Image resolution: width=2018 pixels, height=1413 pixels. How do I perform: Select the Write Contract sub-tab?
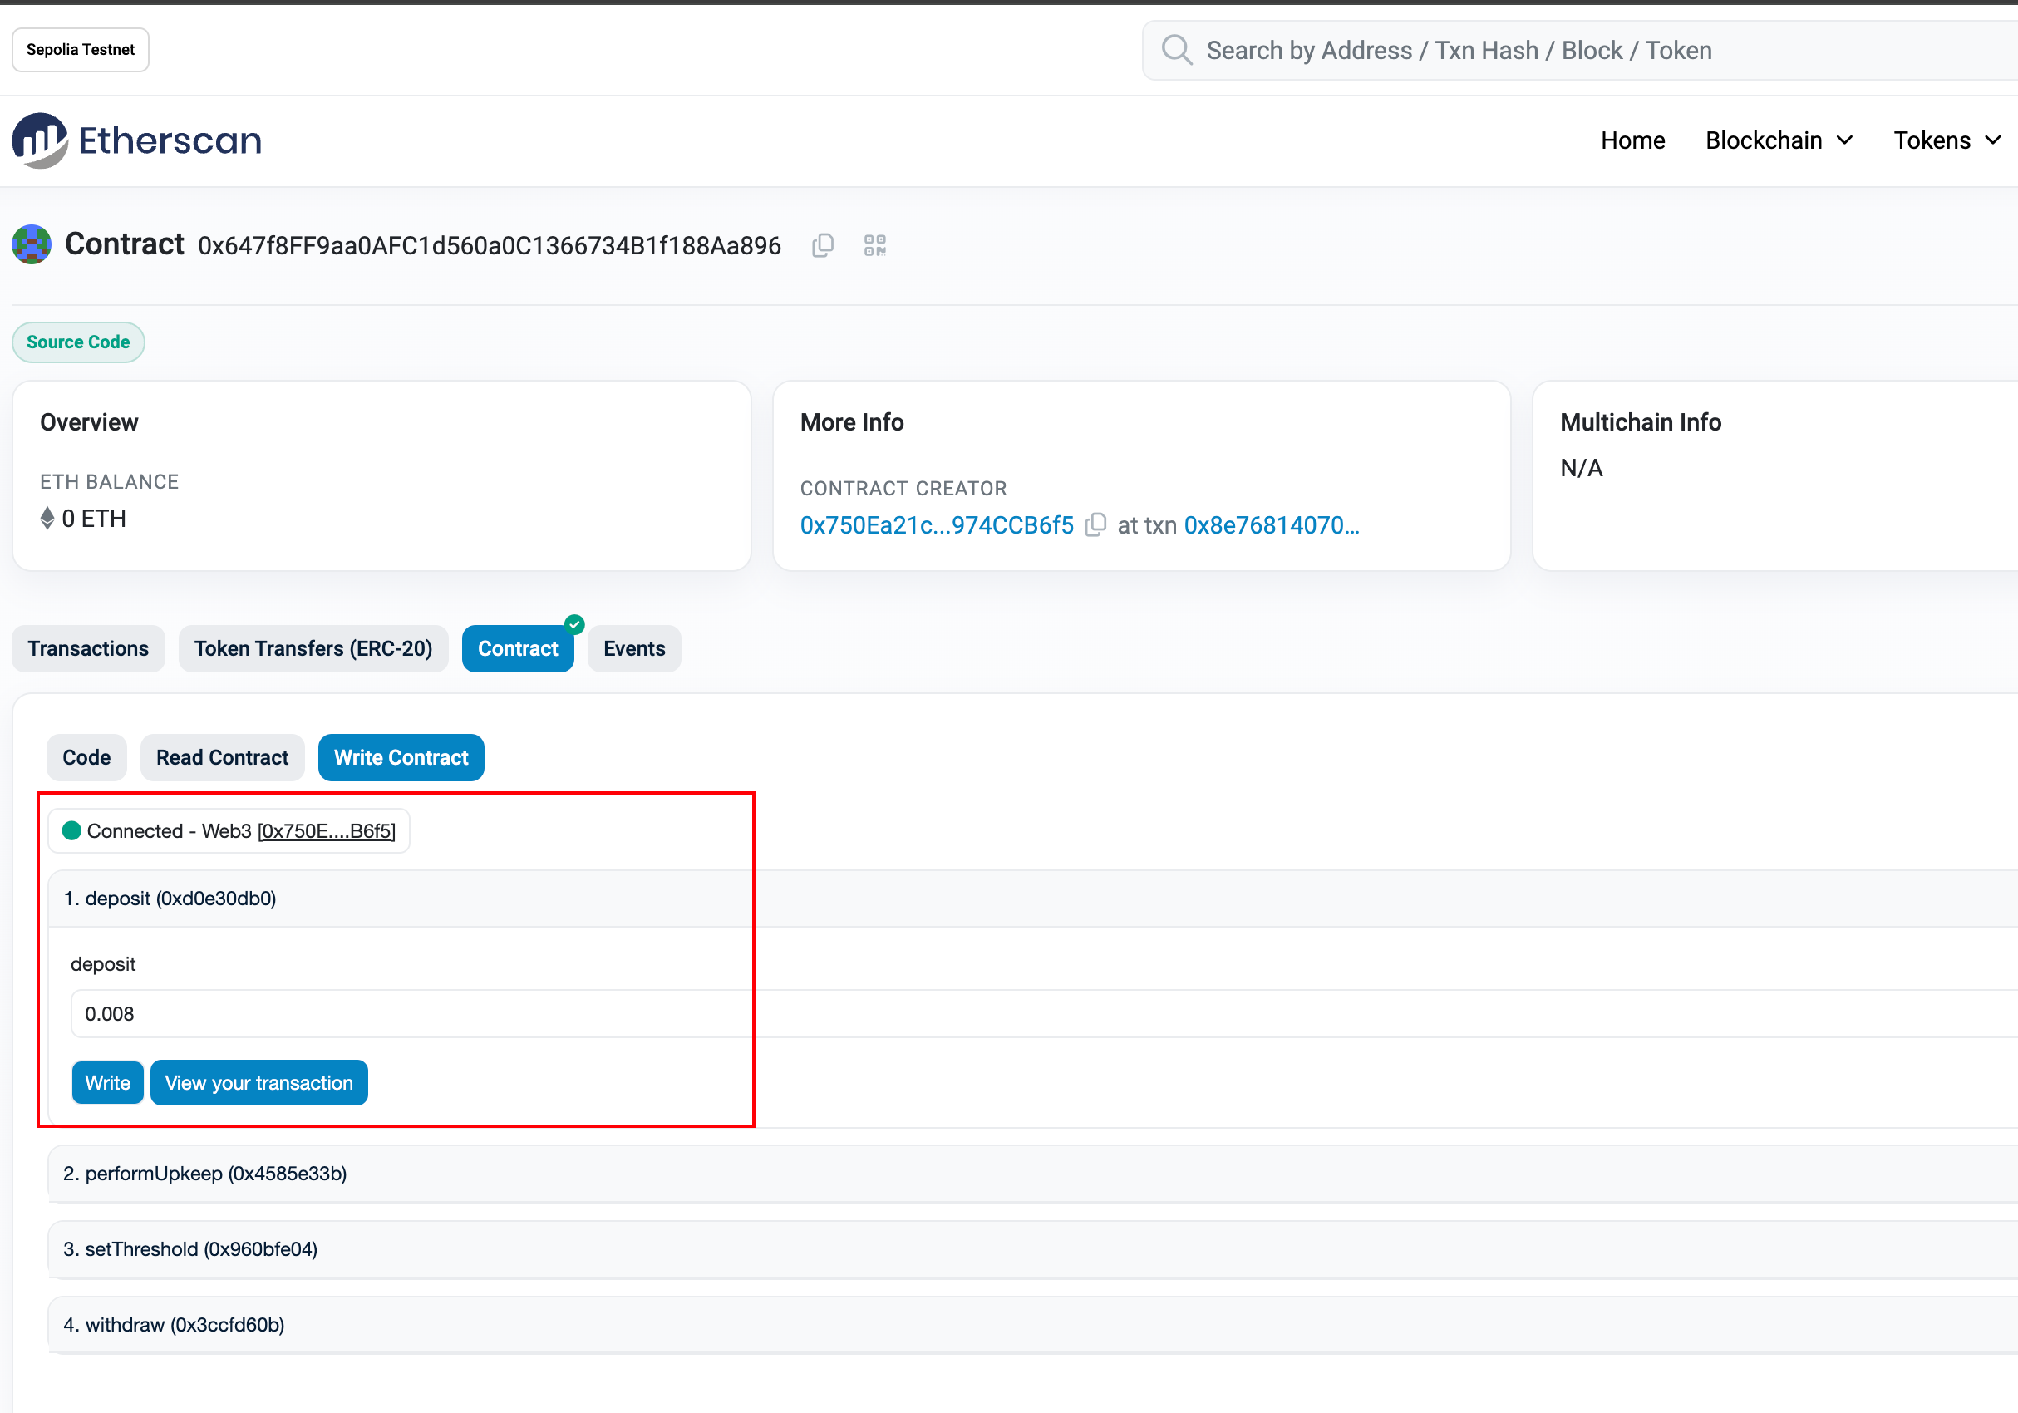point(401,757)
